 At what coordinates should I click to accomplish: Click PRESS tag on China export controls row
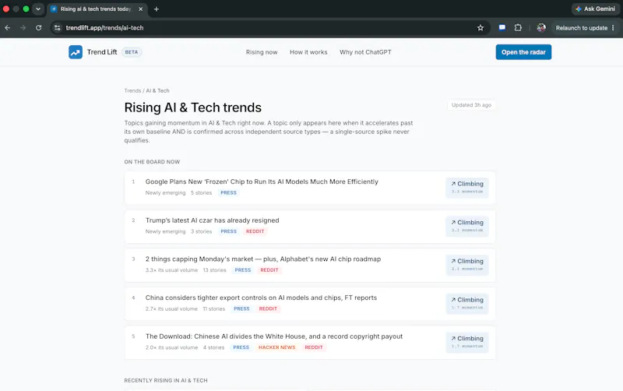[241, 308]
